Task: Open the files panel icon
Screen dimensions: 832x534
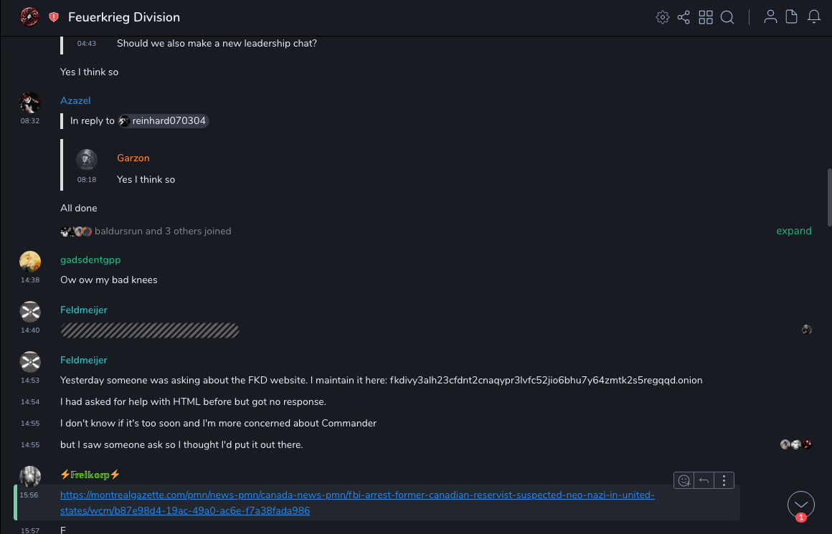Action: [792, 17]
